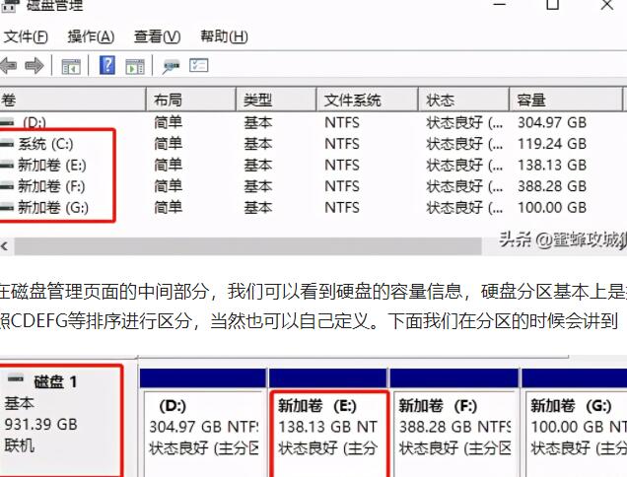Select the 新加卷 (E:) partition block
Image resolution: width=627 pixels, height=477 pixels.
pos(328,424)
